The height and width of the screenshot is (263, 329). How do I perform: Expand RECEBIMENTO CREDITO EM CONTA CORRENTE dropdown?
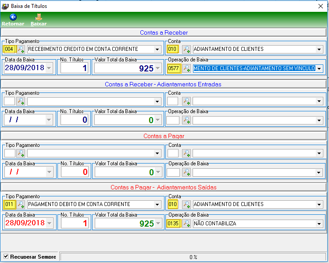[157, 49]
